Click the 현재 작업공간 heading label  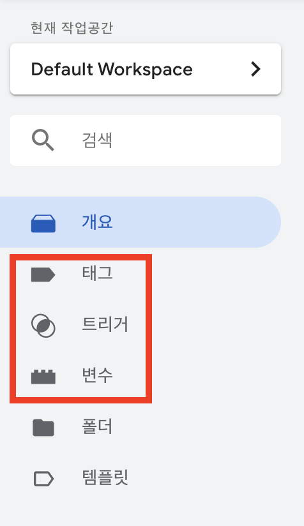pyautogui.click(x=72, y=28)
